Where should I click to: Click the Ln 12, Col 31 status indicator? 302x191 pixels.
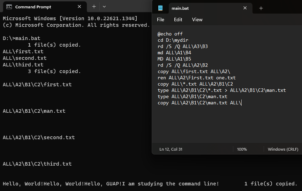(x=171, y=149)
